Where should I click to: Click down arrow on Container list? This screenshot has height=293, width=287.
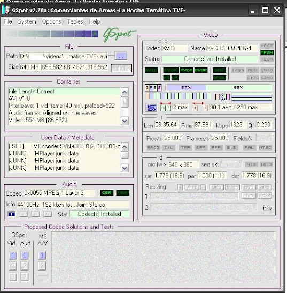coord(125,121)
